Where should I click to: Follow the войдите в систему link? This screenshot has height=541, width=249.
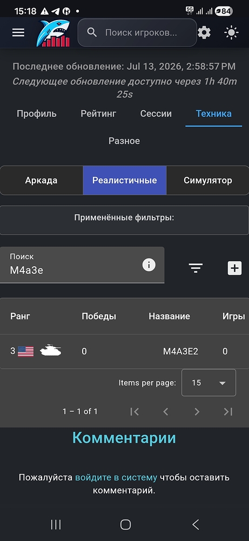116,478
